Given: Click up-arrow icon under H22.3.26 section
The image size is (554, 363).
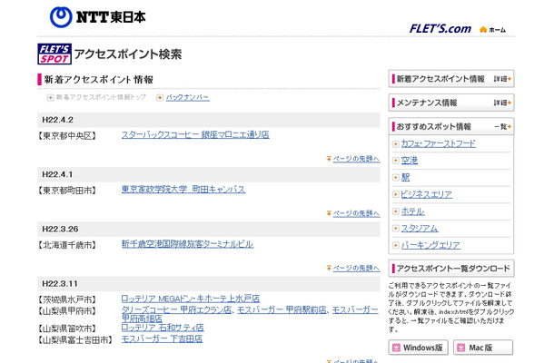Looking at the screenshot, I should click(x=329, y=268).
